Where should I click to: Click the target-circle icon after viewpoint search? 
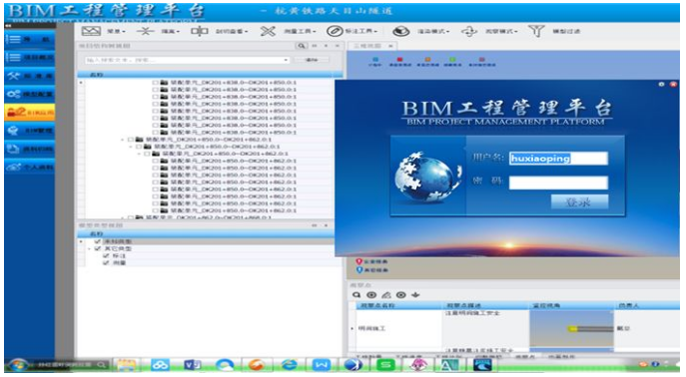(x=371, y=295)
